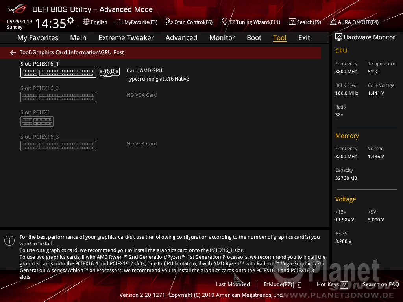Open the My Favorites tab
This screenshot has height=302, width=403.
click(38, 38)
